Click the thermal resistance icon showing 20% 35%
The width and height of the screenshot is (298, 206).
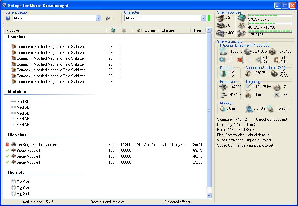(240, 60)
